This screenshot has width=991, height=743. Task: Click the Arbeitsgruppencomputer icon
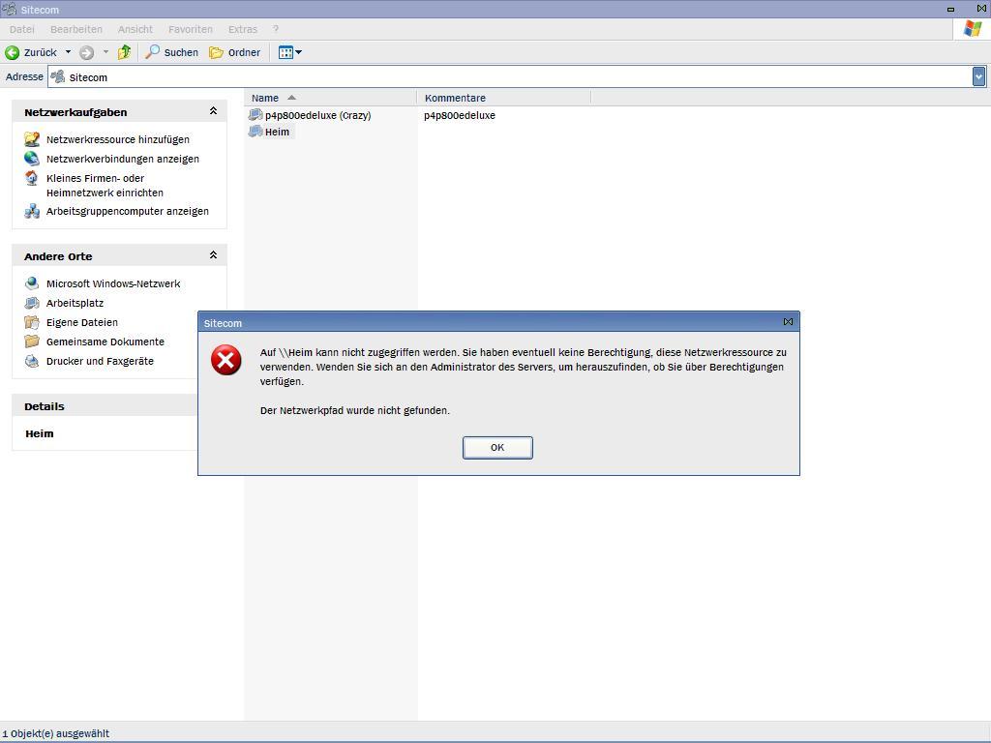coord(32,211)
